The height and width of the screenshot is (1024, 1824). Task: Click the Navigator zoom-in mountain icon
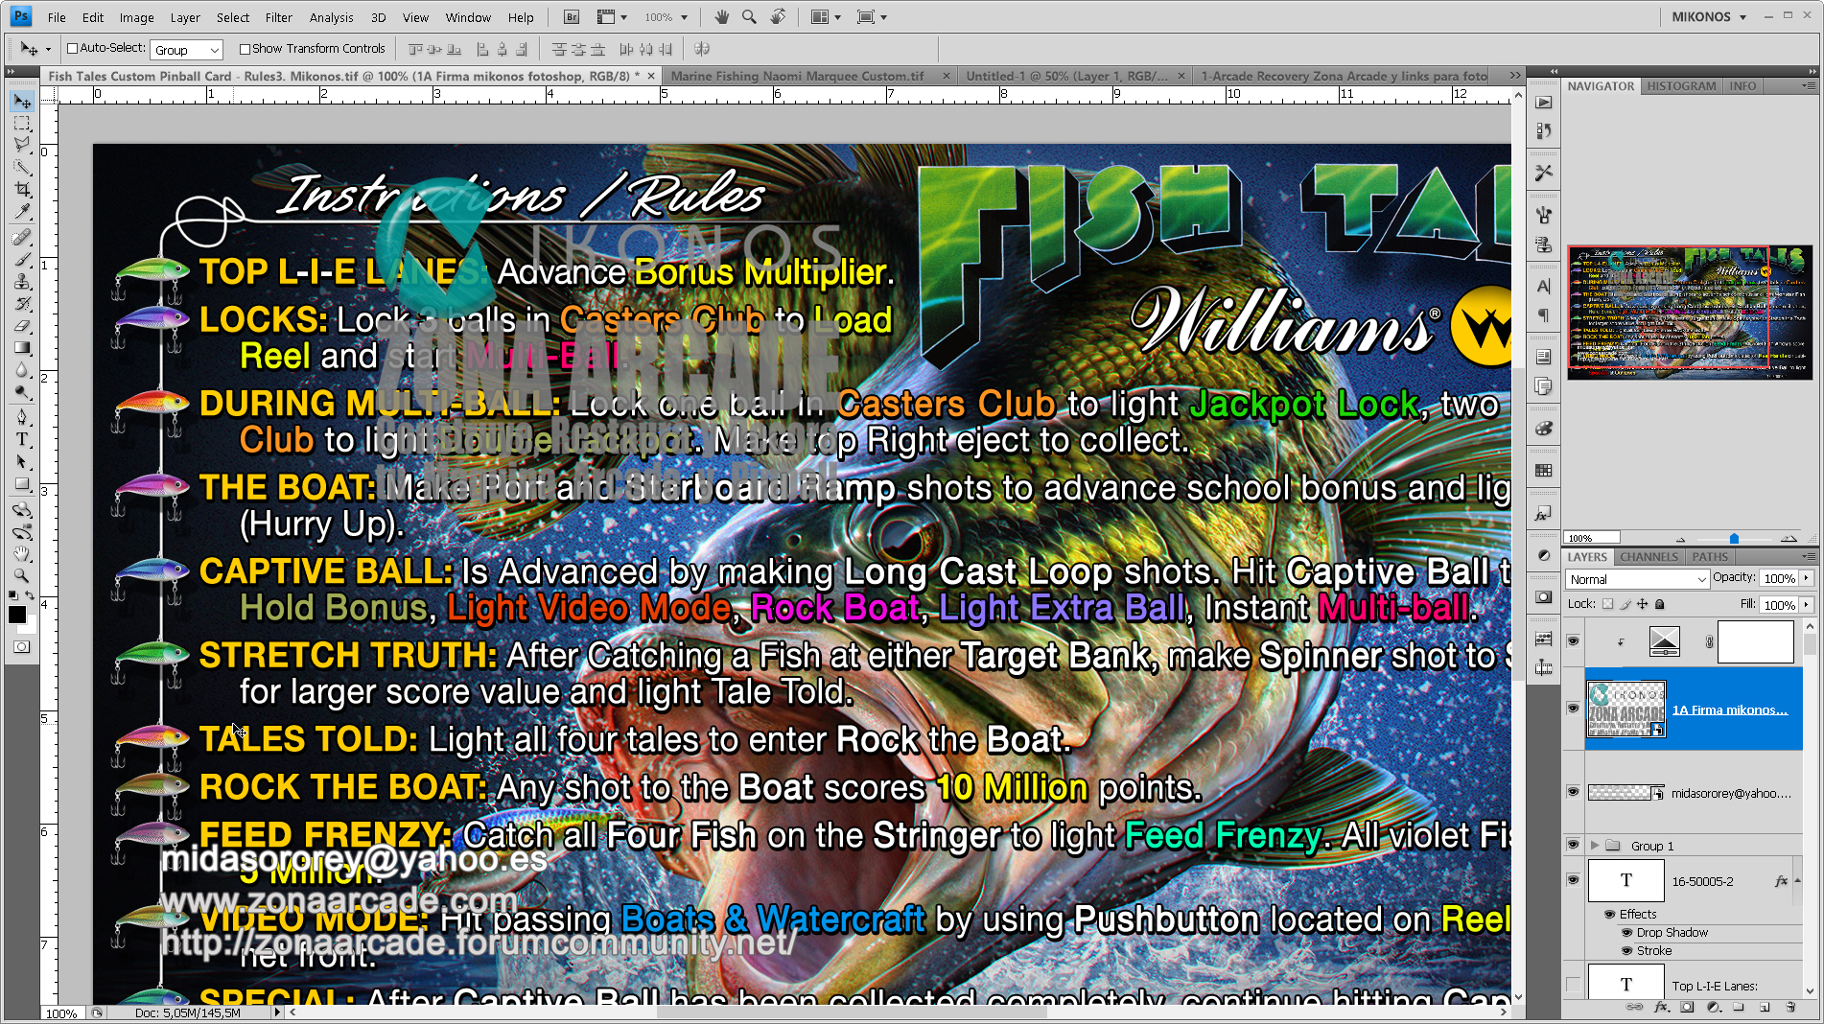pos(1789,538)
